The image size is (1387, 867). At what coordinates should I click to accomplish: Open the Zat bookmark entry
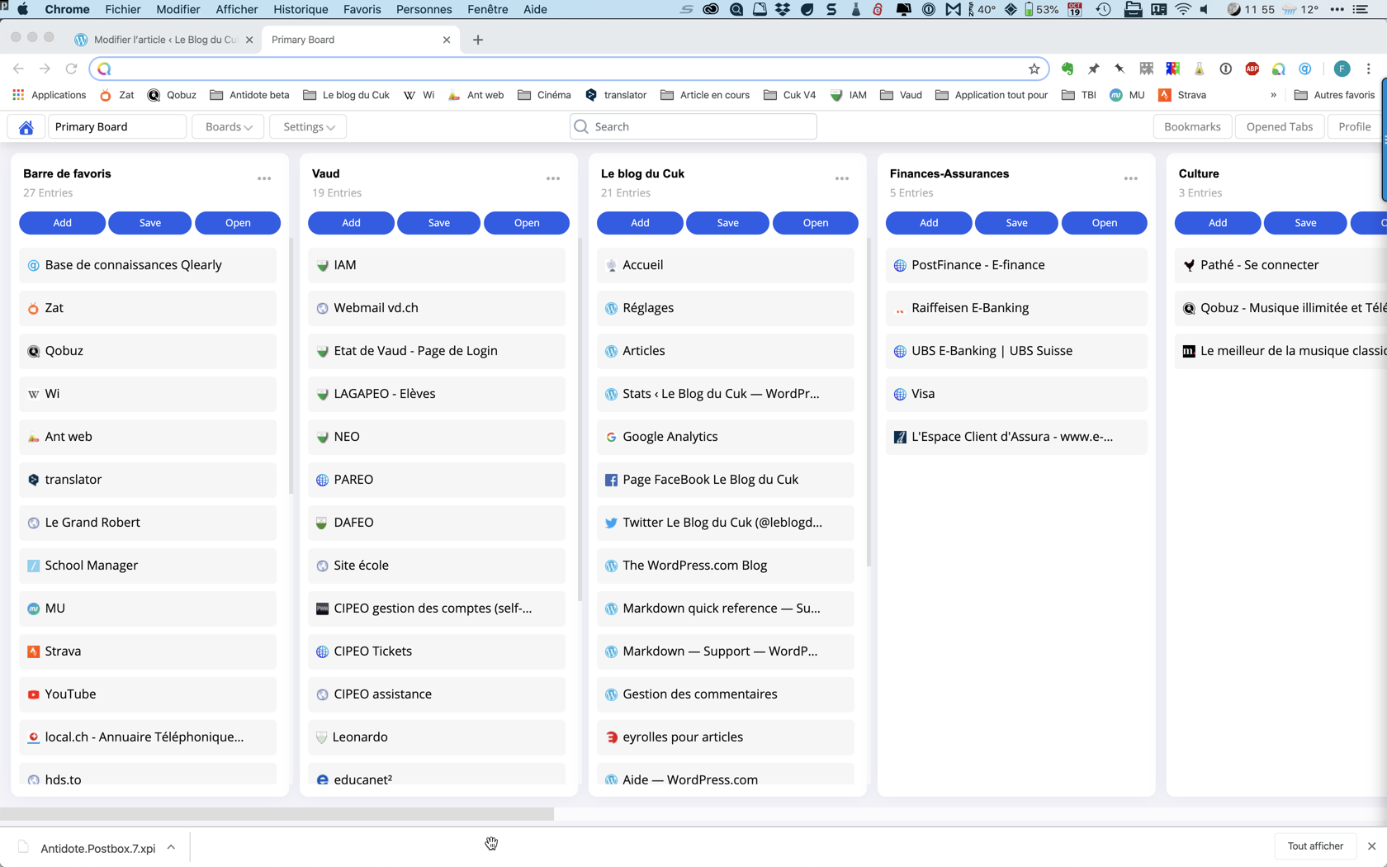pos(148,308)
